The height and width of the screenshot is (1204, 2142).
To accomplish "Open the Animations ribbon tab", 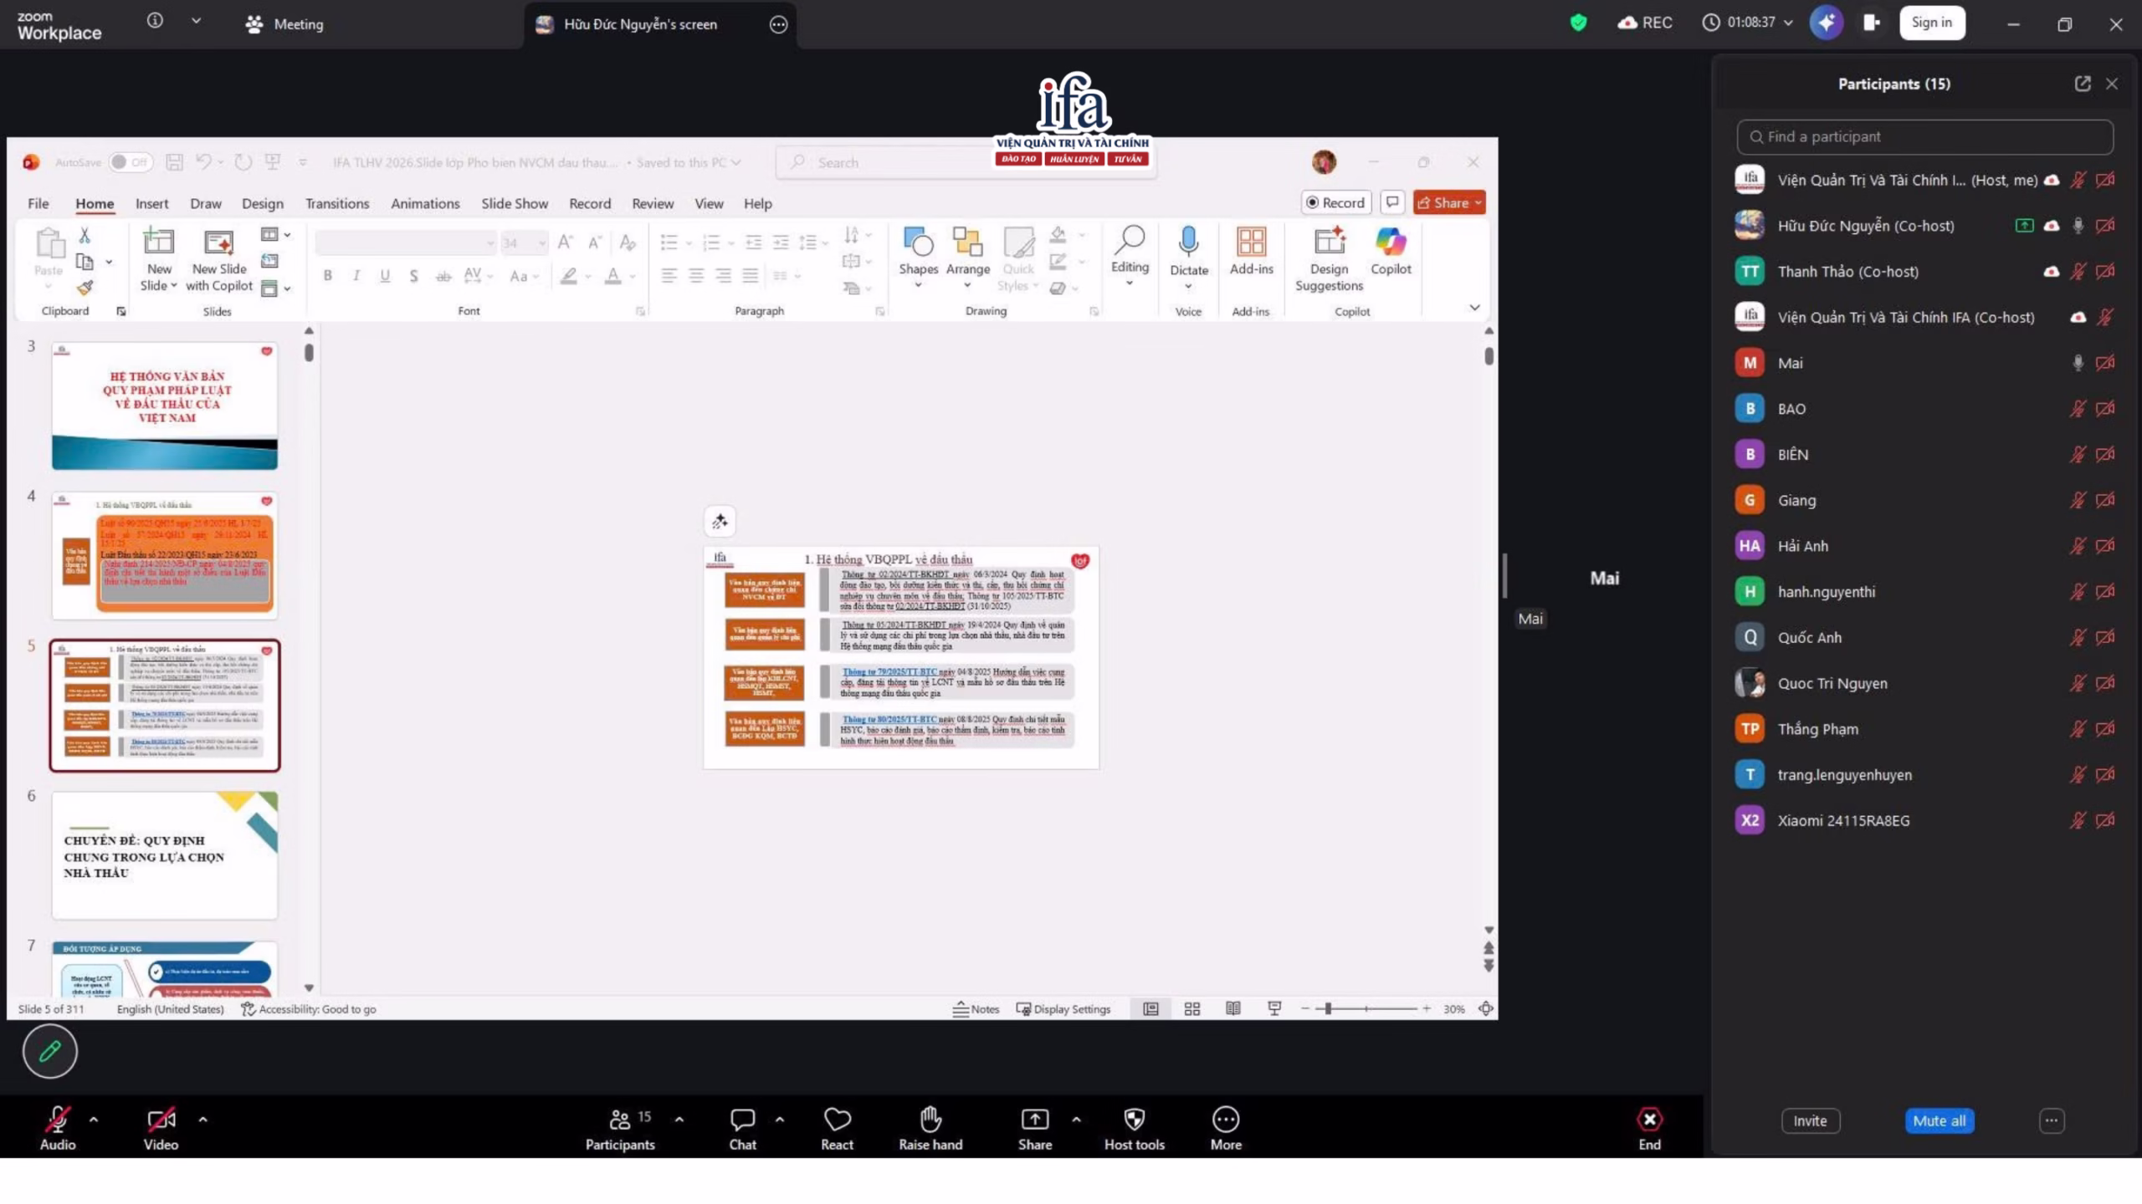I will point(424,203).
